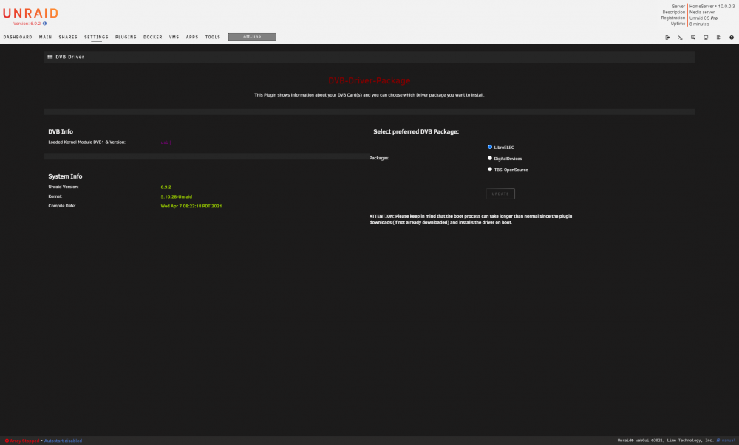Viewport: 739px width, 445px height.
Task: Click the compile date Wed Apr 7 value
Action: [x=191, y=206]
